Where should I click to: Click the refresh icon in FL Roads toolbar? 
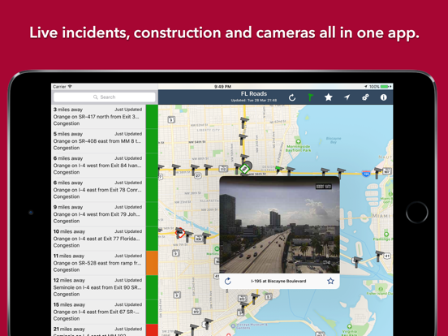(291, 97)
